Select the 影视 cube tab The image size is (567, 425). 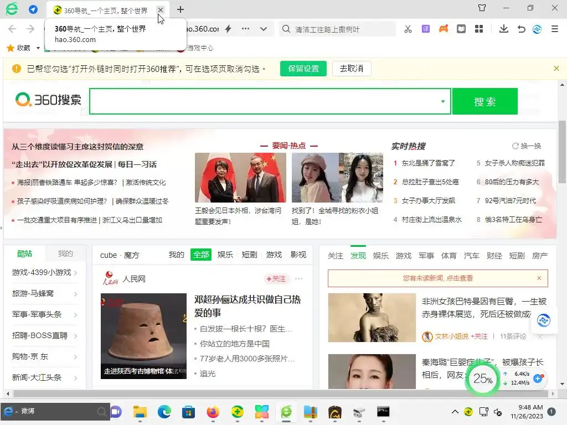[x=298, y=255]
